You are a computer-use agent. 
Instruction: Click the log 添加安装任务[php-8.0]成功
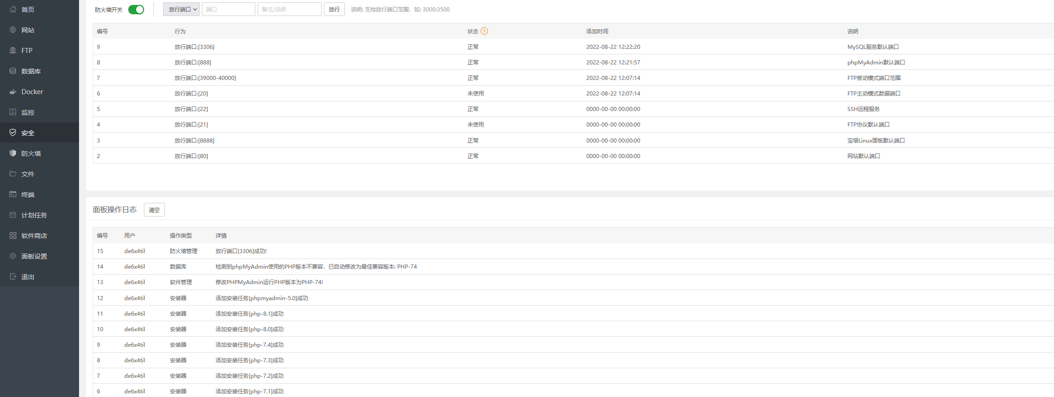point(249,329)
